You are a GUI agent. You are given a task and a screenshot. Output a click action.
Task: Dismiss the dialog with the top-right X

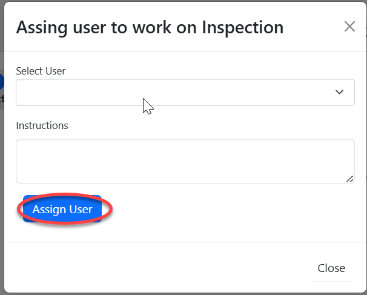349,27
